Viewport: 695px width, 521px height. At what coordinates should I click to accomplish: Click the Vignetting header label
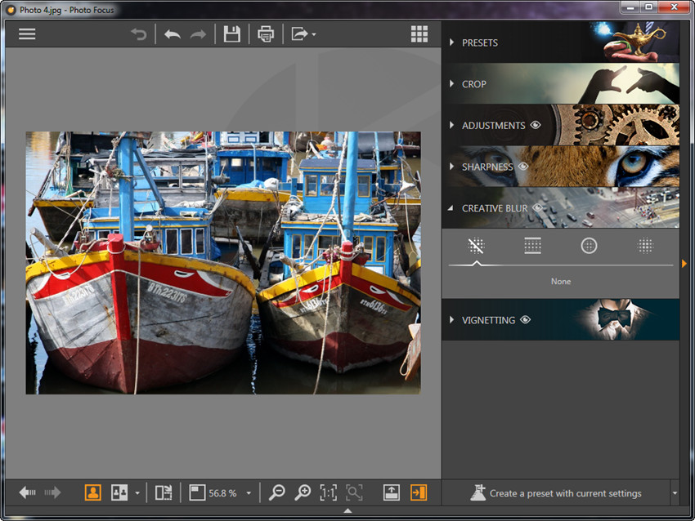[488, 319]
